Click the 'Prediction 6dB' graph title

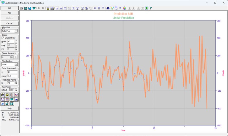(x=123, y=14)
